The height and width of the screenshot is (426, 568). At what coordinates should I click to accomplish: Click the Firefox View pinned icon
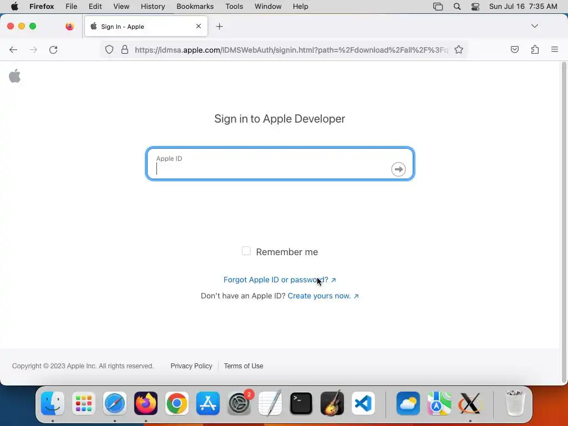[x=70, y=26]
